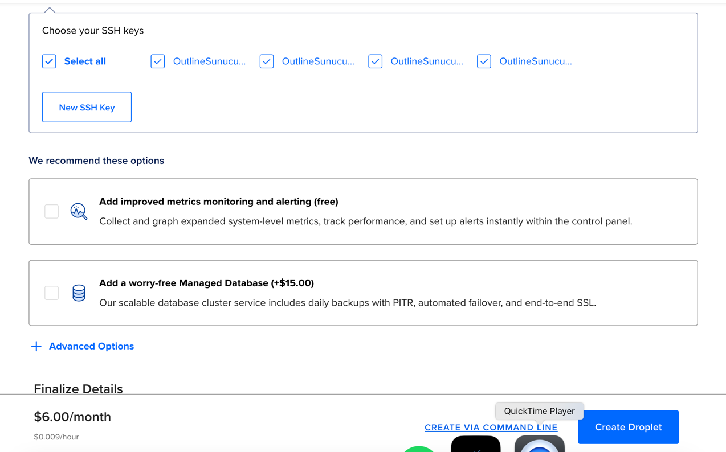Click the QuickTime Player tooltip label
726x452 pixels.
[539, 411]
